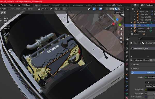Open the viewport Options dropdown
This screenshot has height=99, width=155.
pyautogui.click(x=119, y=13)
